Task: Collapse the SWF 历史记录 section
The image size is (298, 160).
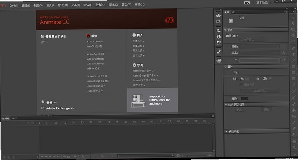Action: pos(226,105)
